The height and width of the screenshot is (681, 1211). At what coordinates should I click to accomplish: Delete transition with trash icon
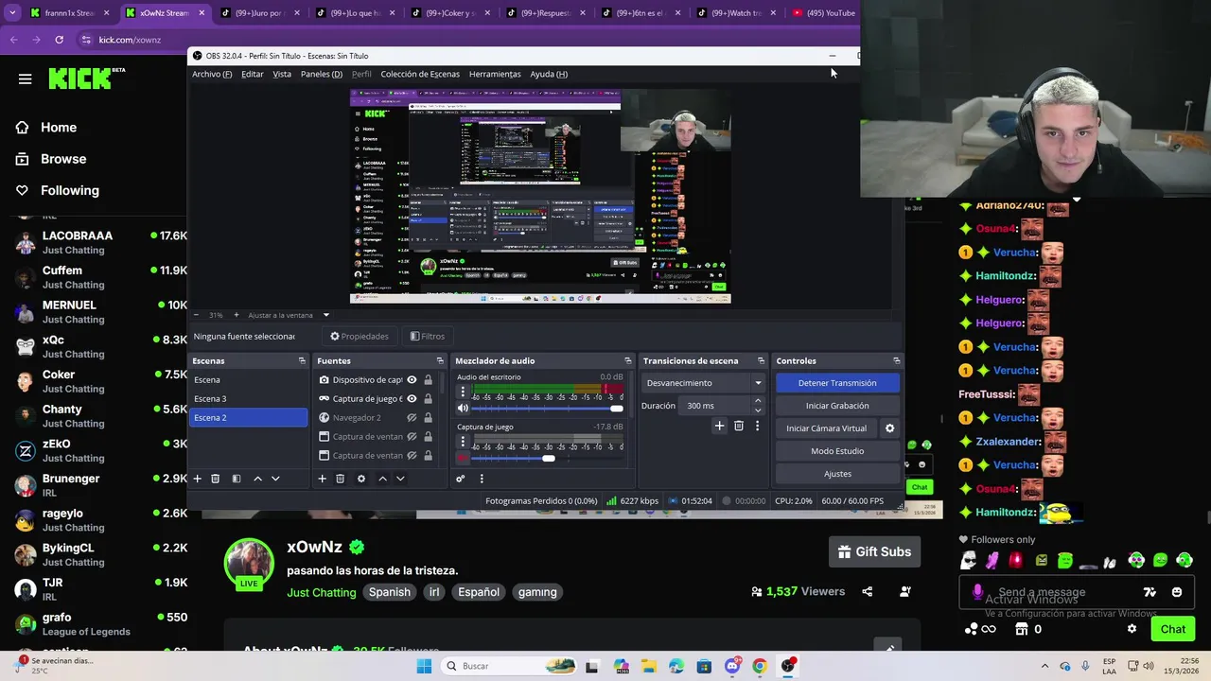tap(739, 426)
